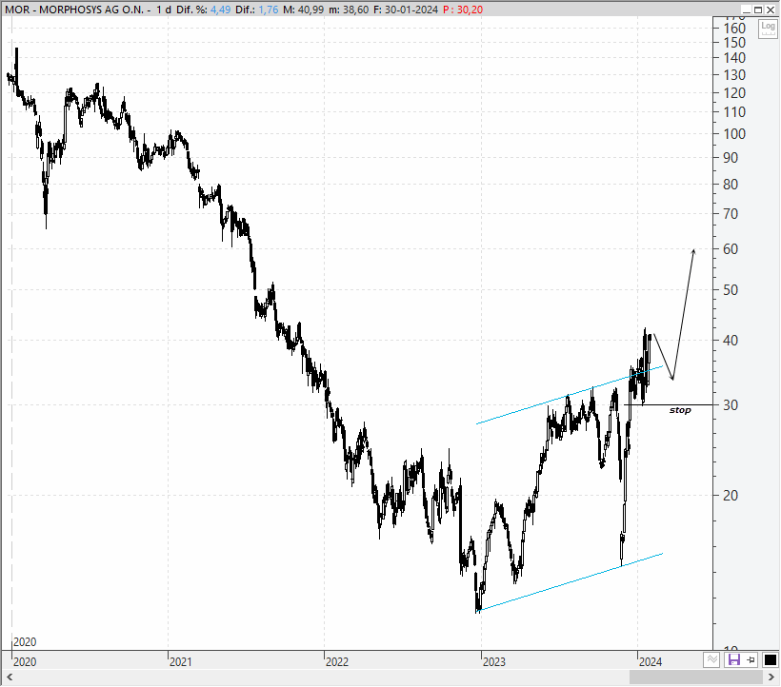781x687 pixels.
Task: Click the Dif. % value 4,49
Action: [x=221, y=10]
